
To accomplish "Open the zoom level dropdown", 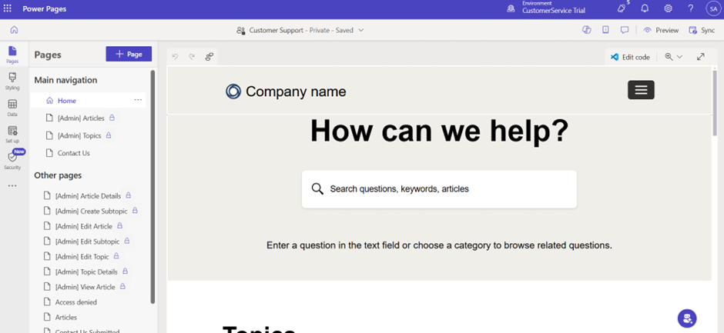I will (x=674, y=57).
